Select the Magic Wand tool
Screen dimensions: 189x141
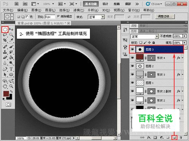pyautogui.click(x=11, y=35)
